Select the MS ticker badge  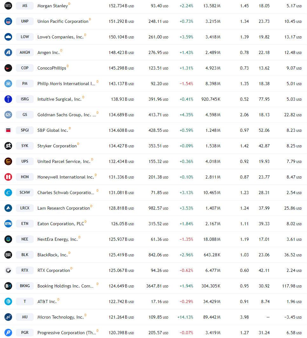pos(25,6)
